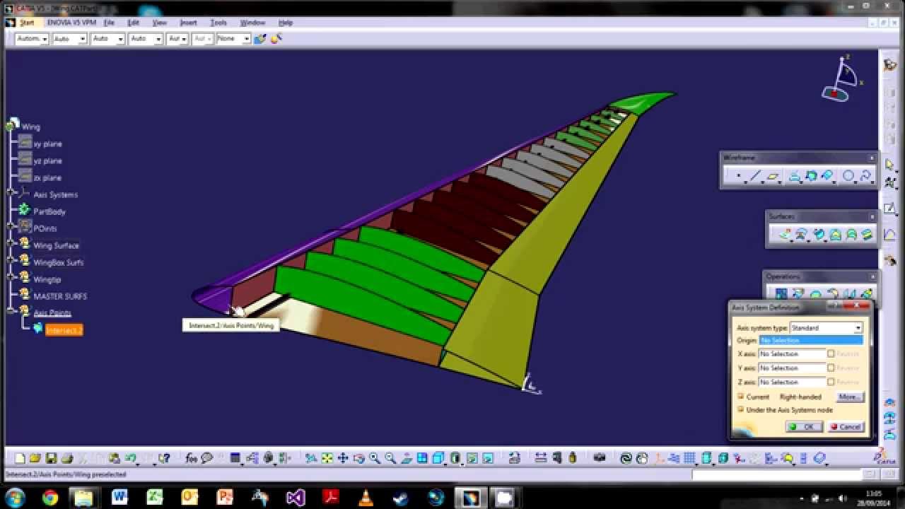Expand the Axis Systems tree node
The image size is (905, 509).
pos(11,192)
